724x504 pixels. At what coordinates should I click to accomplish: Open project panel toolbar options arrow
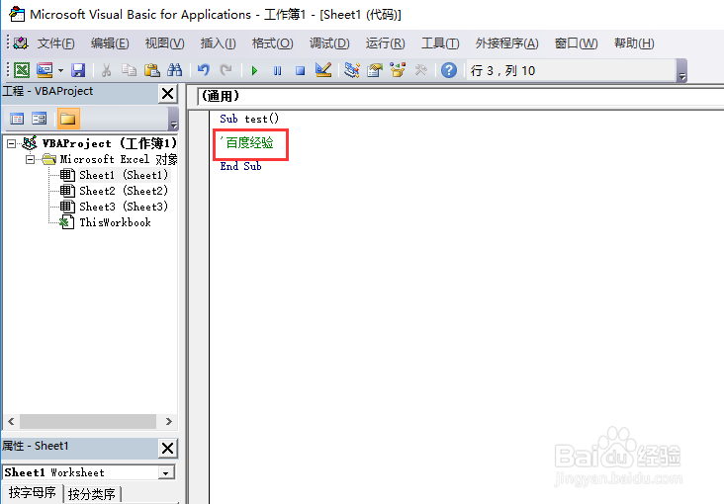pyautogui.click(x=174, y=119)
